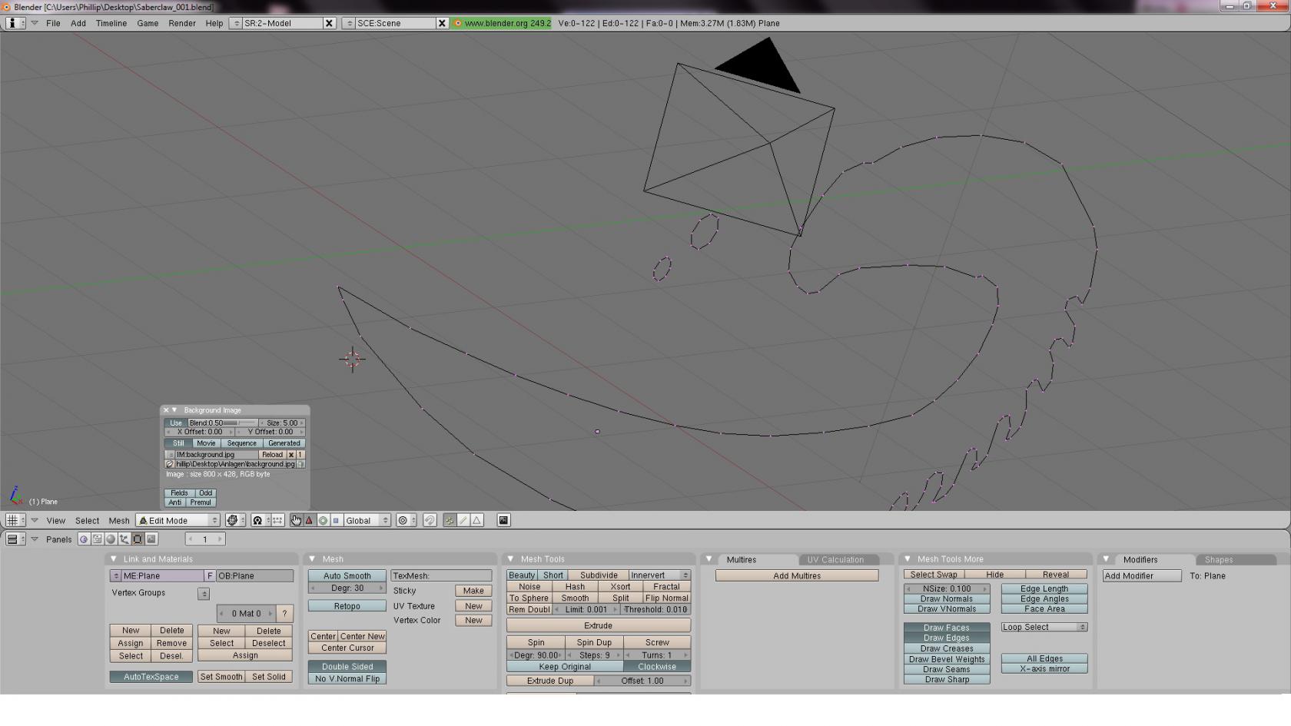Open the Global orientation dropdown
1291x726 pixels.
tap(367, 521)
